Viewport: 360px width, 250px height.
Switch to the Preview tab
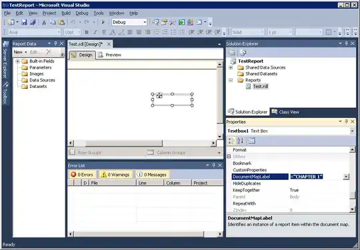pos(109,55)
